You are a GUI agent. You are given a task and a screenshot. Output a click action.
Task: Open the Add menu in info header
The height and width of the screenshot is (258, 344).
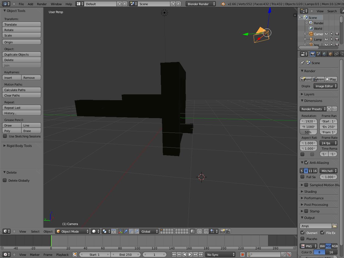(x=30, y=4)
